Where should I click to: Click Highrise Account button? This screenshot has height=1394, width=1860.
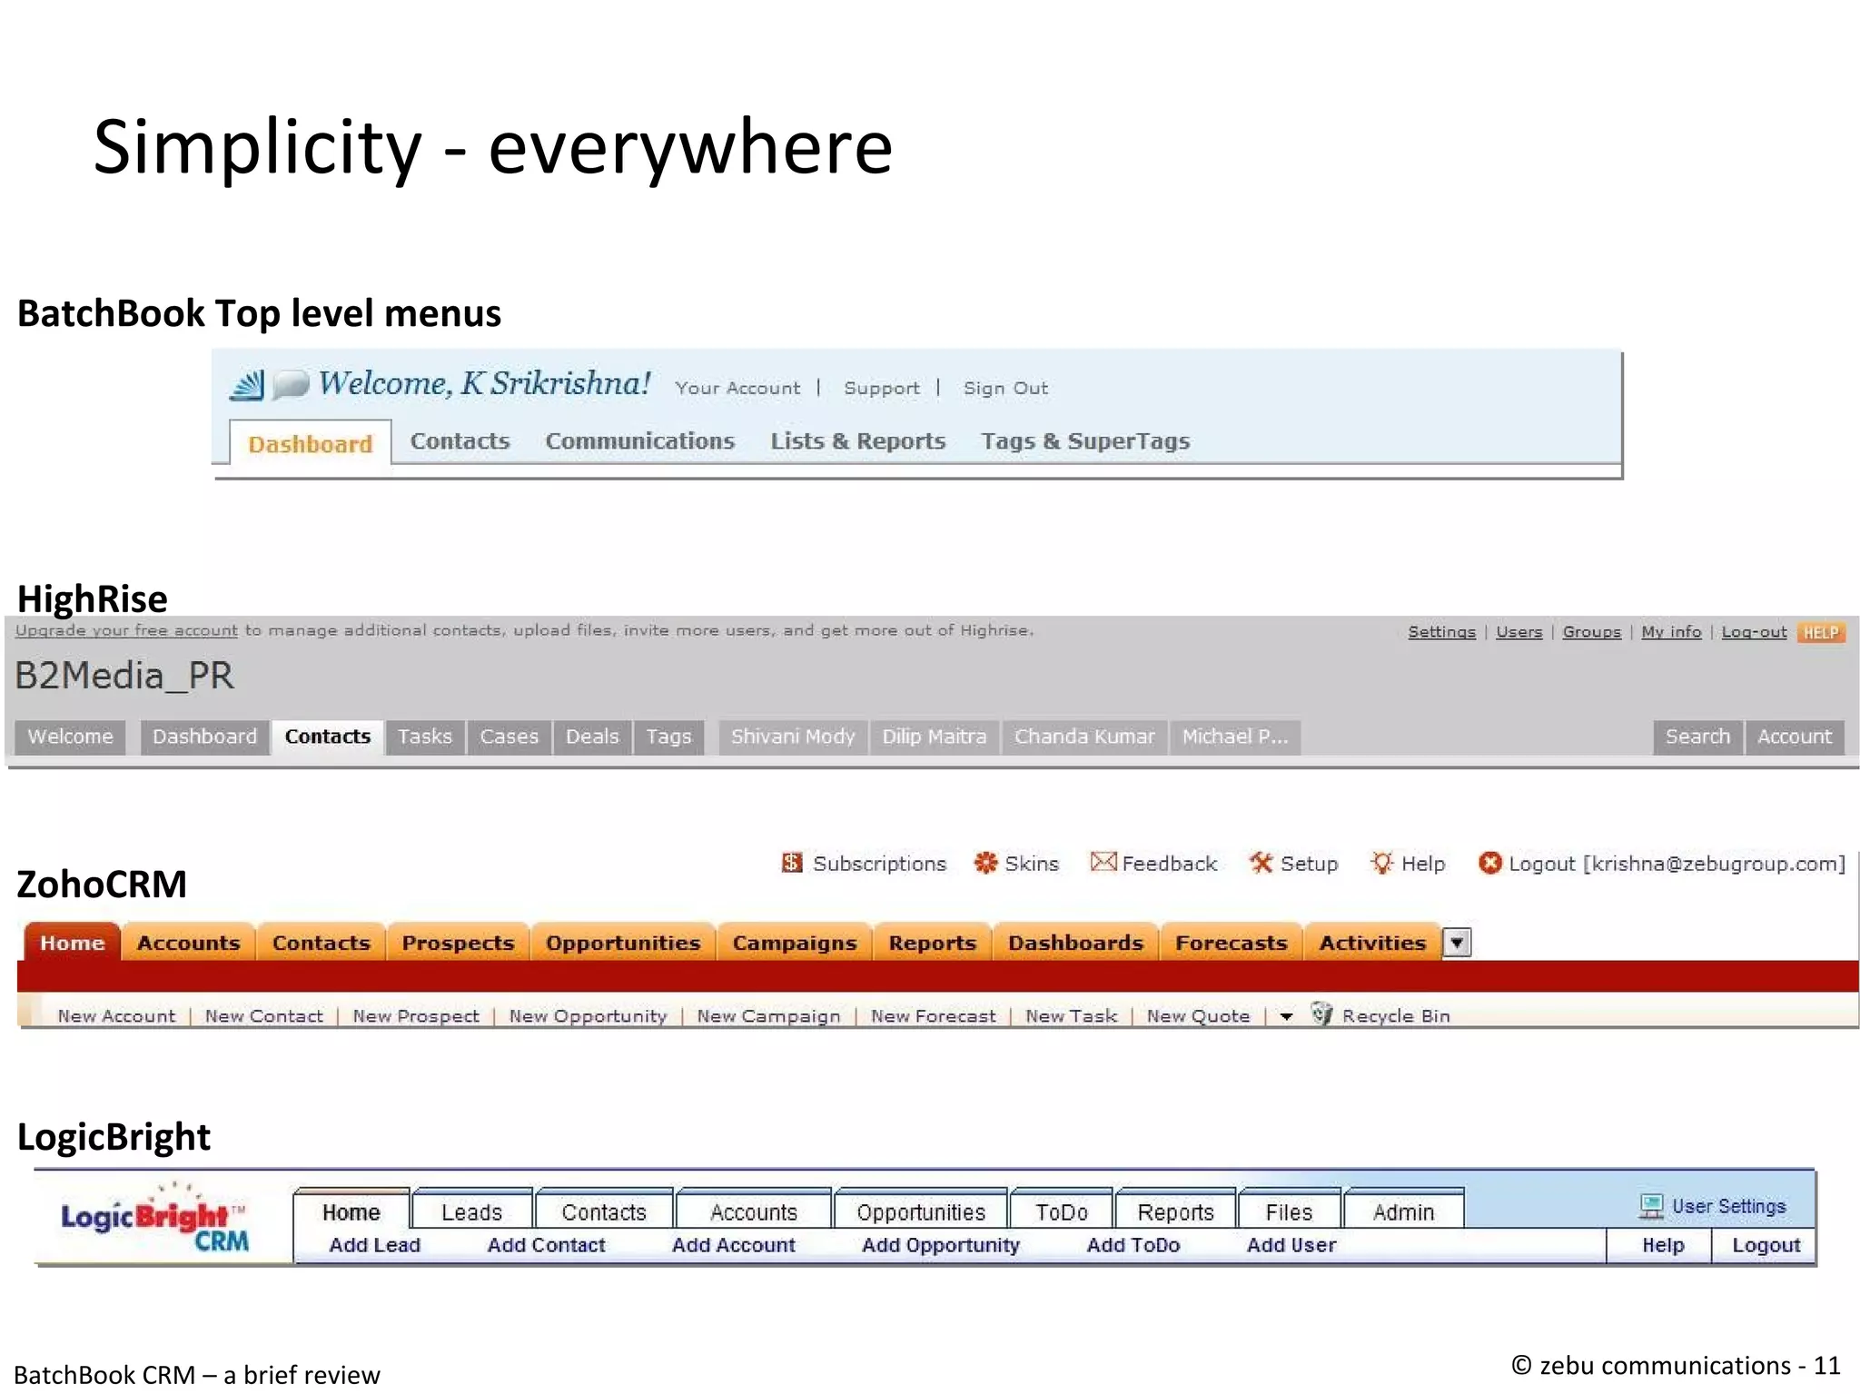(1795, 737)
